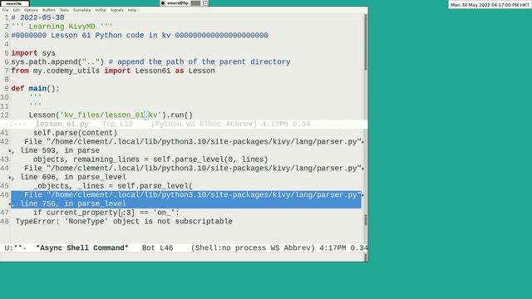Click 'if current_property[:3]' code line

point(106,213)
